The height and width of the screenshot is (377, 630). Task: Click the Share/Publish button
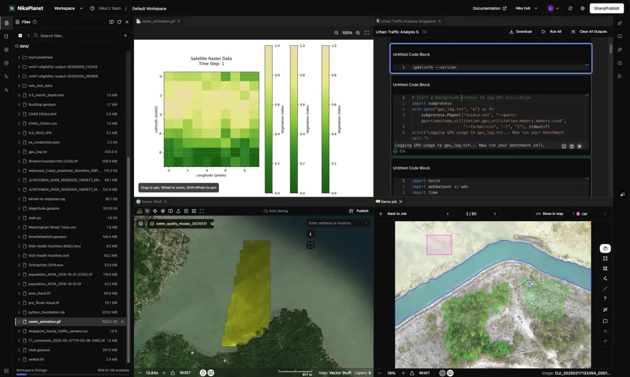(x=607, y=9)
